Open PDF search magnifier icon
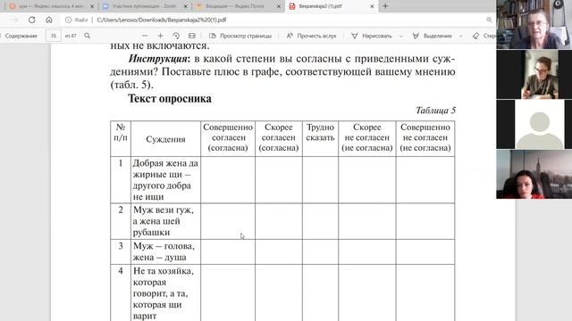Viewport: 572px width, 321px height. click(x=88, y=36)
